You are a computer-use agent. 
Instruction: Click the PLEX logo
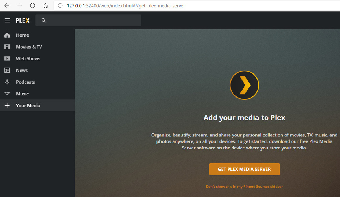point(23,20)
